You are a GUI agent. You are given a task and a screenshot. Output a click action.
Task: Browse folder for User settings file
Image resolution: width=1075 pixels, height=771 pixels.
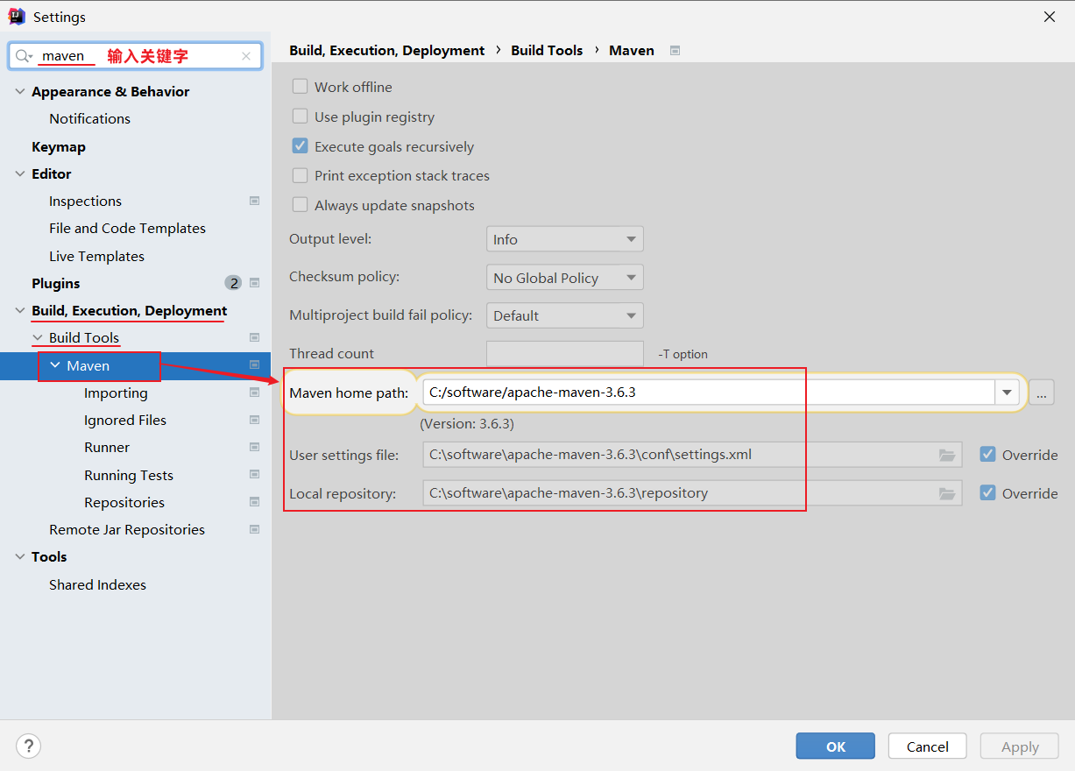946,455
